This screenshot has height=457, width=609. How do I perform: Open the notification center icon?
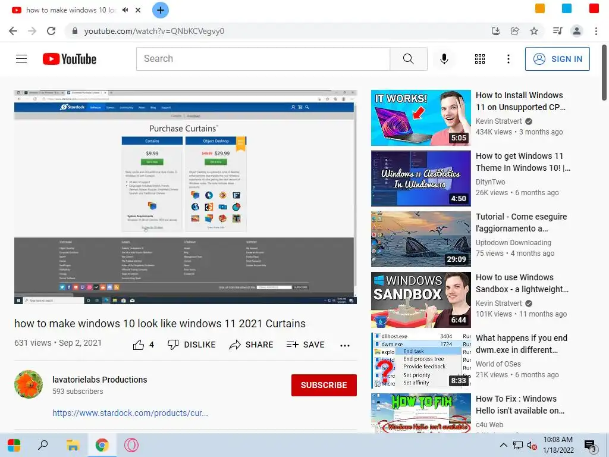pyautogui.click(x=591, y=446)
